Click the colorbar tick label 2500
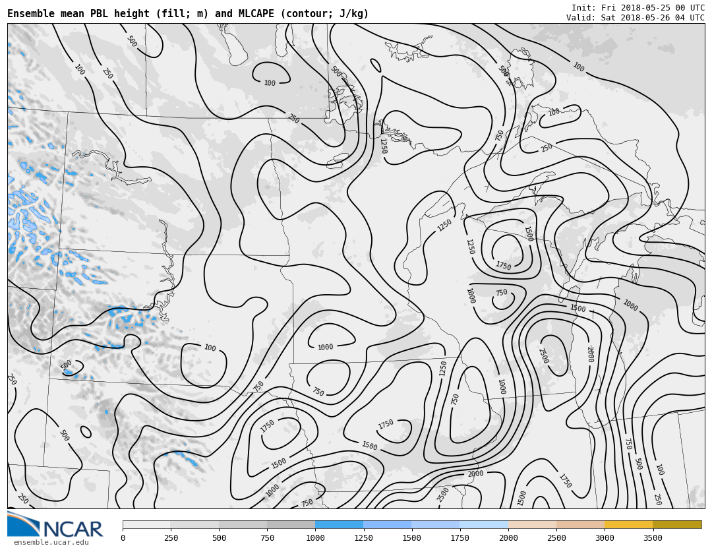The width and height of the screenshot is (712, 550). click(556, 538)
